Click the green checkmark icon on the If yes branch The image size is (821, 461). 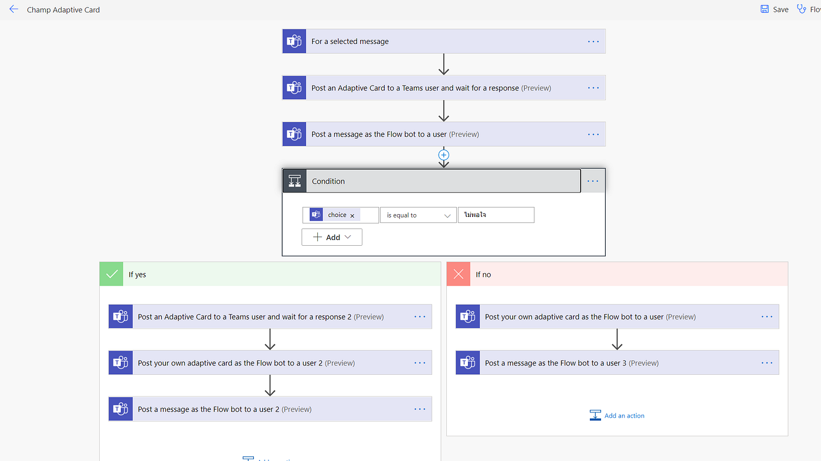111,274
